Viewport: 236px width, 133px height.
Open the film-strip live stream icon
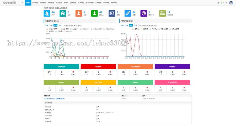[x=112, y=13]
